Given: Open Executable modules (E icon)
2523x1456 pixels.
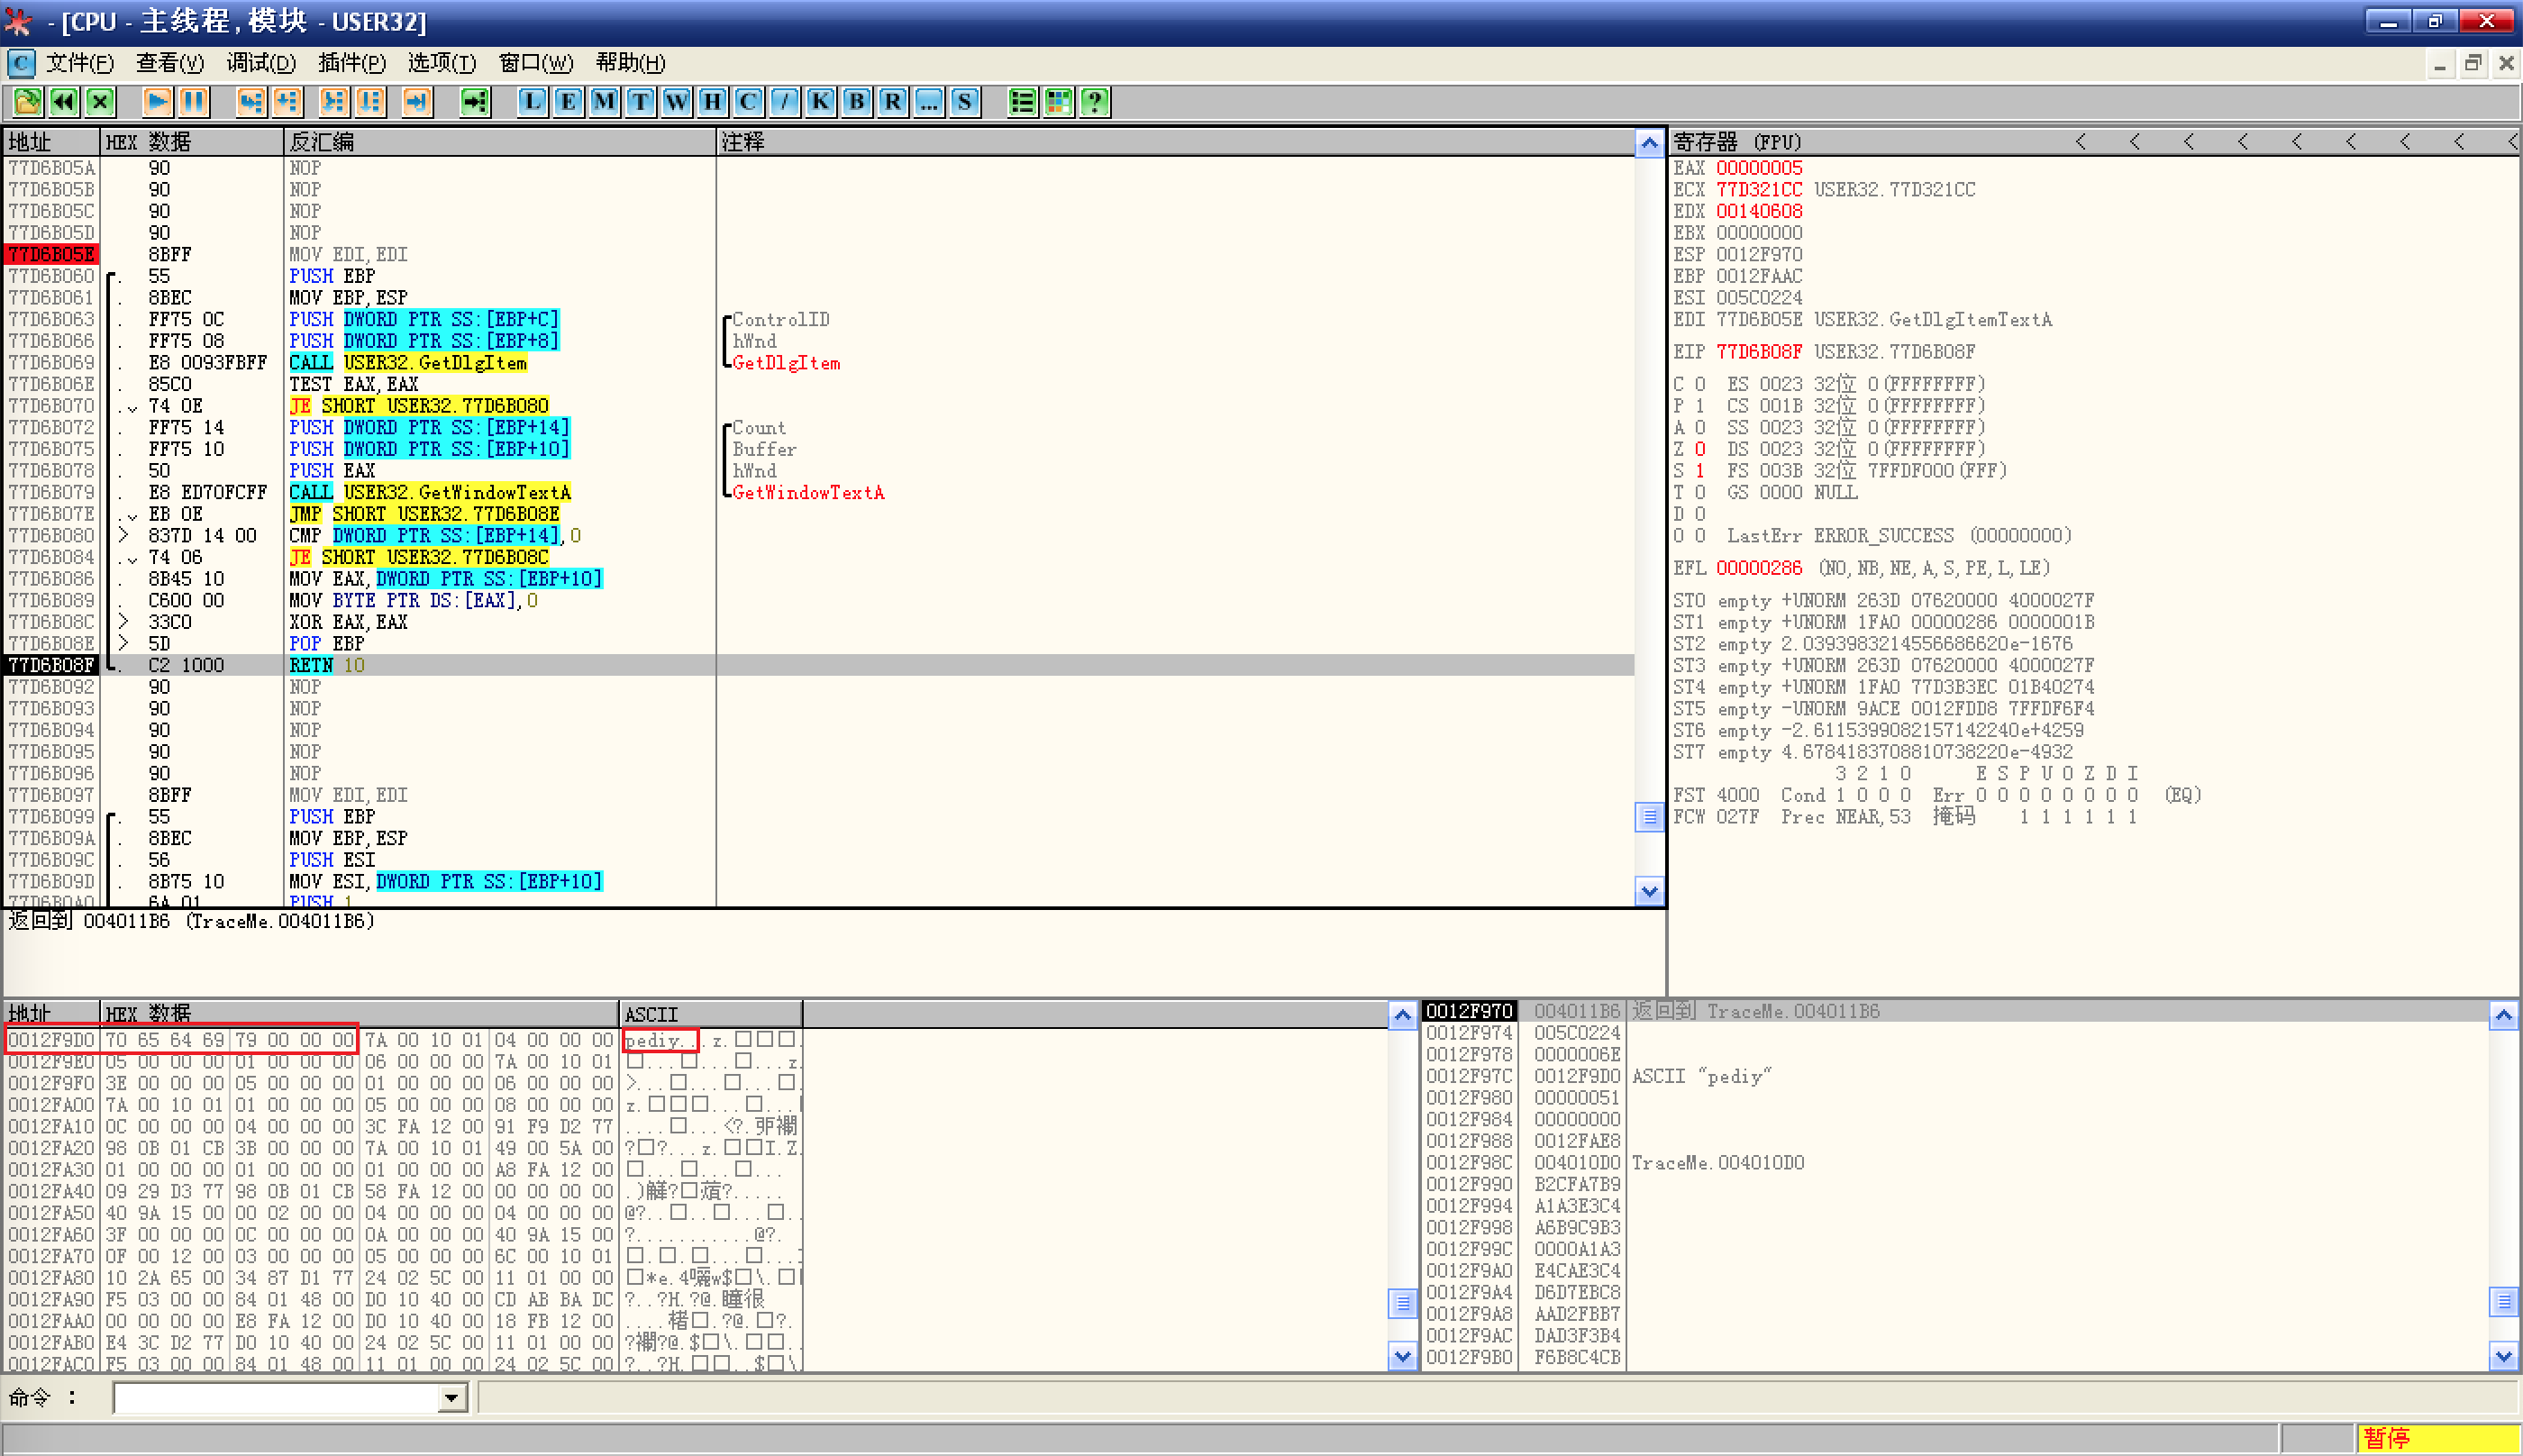Looking at the screenshot, I should 568,101.
